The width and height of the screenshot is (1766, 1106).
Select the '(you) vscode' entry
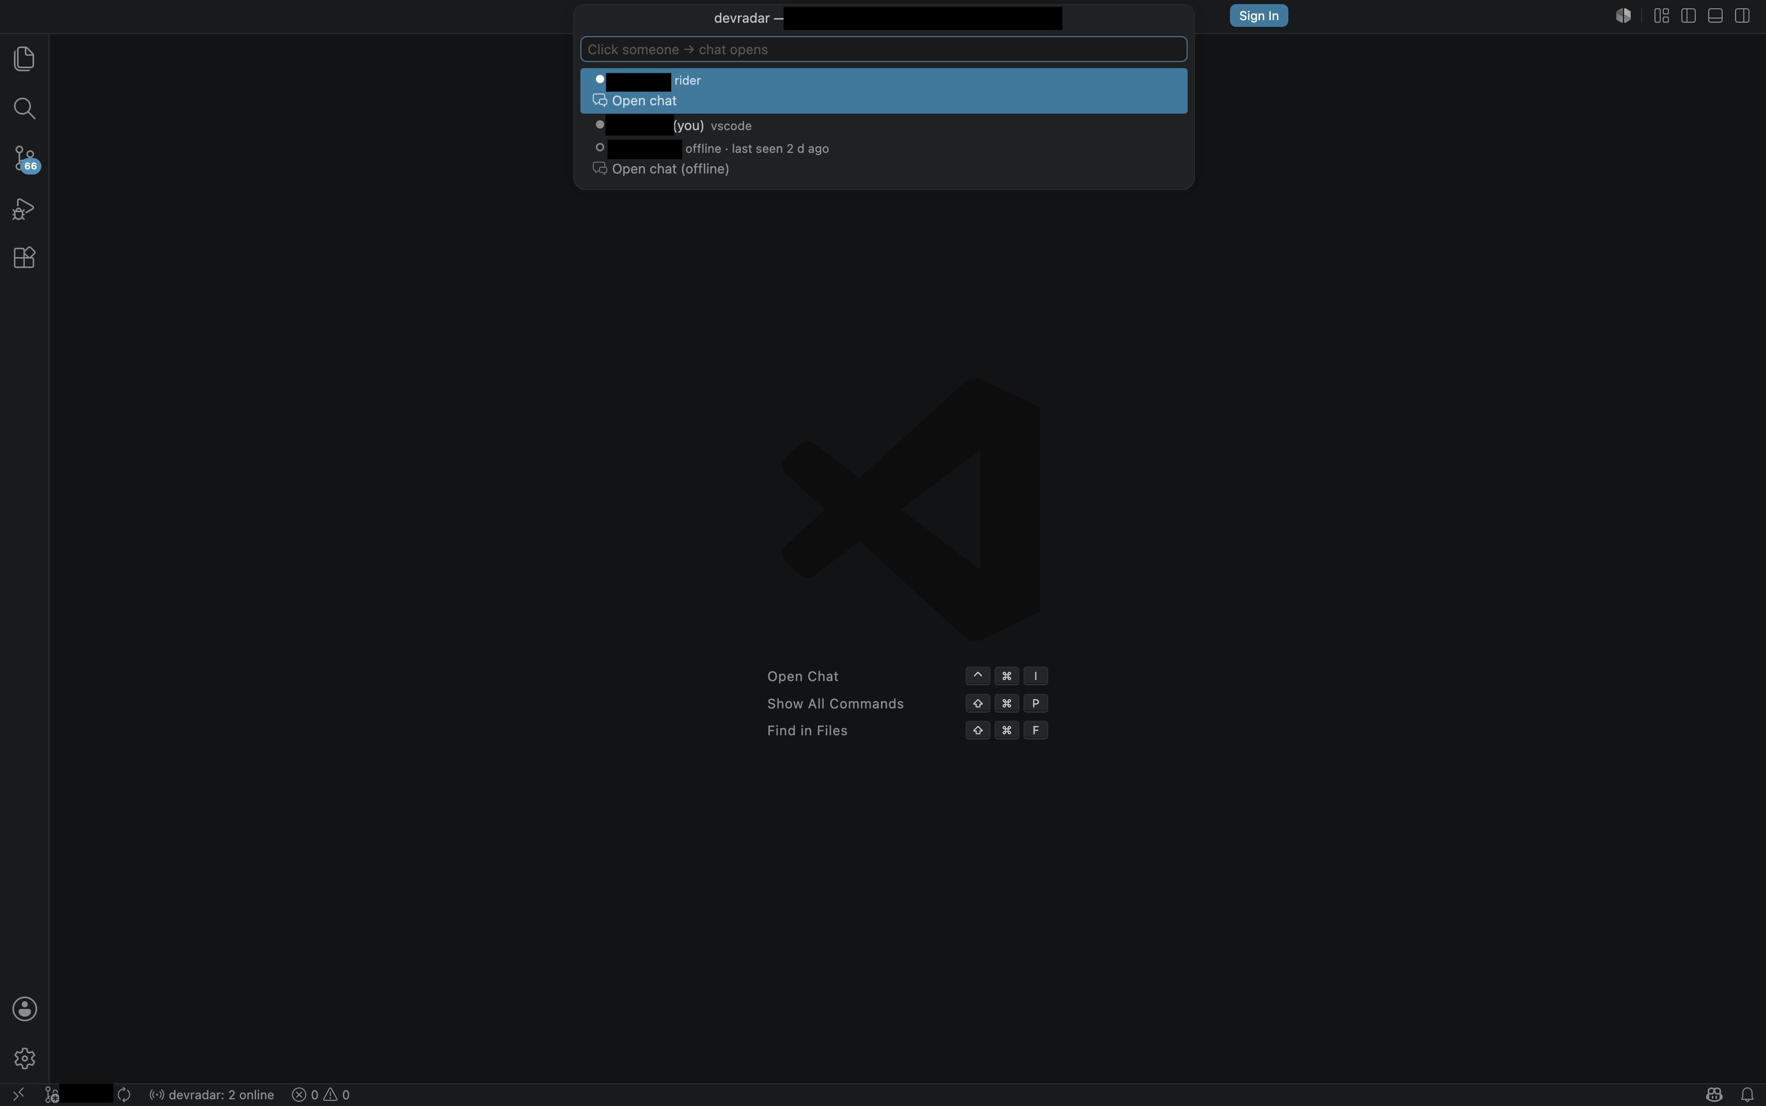tap(884, 125)
